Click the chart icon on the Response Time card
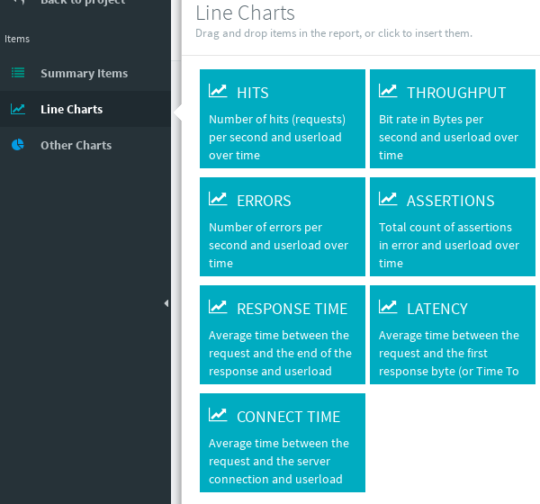This screenshot has width=540, height=504. 218,307
